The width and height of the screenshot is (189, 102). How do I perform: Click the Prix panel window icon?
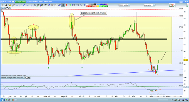(7, 8)
